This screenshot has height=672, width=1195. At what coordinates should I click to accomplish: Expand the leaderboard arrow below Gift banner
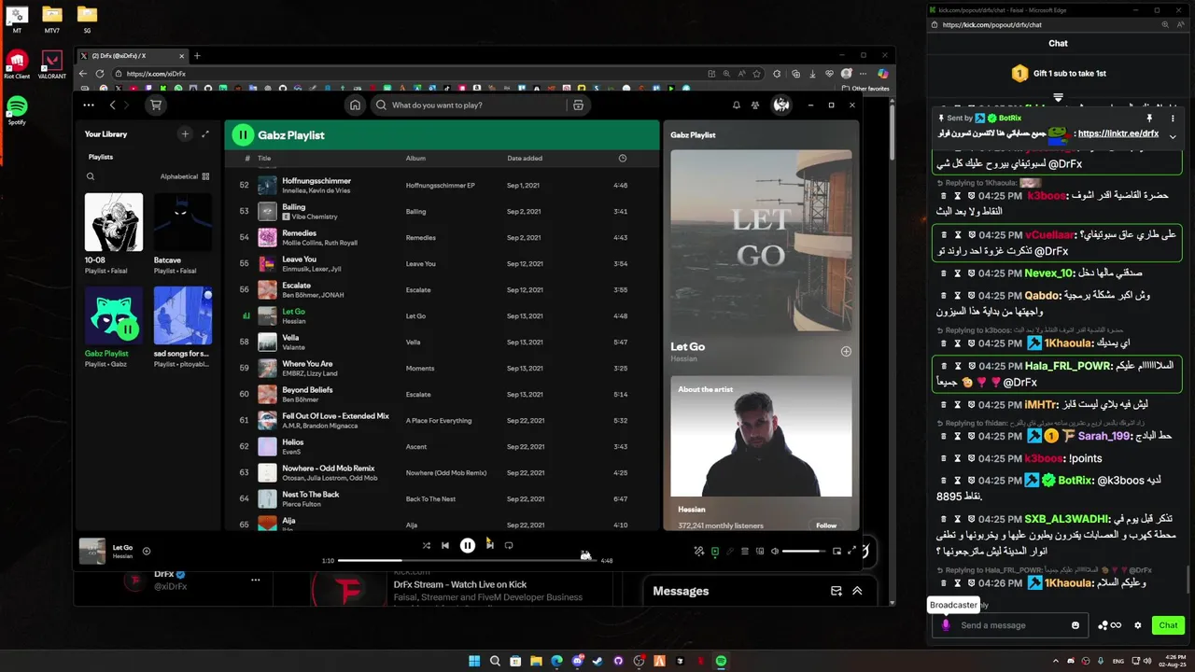[x=1058, y=97]
